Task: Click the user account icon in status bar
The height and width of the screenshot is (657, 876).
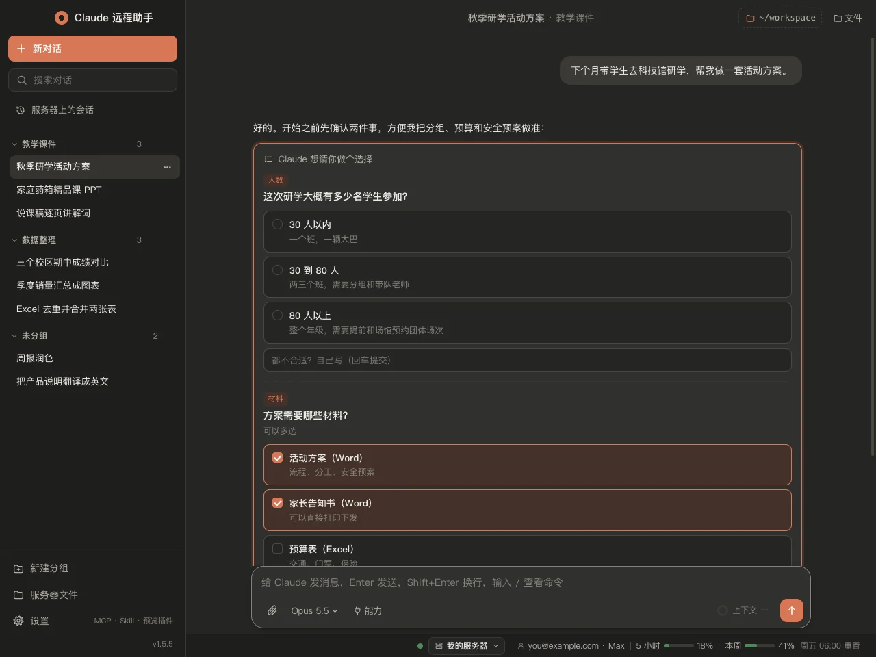Action: [x=521, y=646]
